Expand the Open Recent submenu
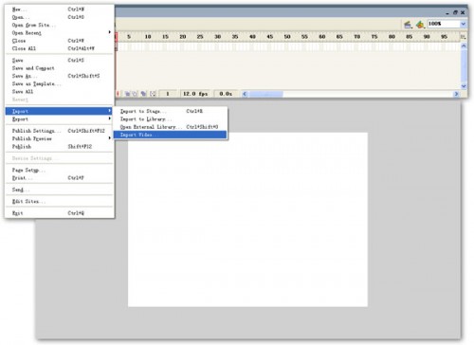The height and width of the screenshot is (345, 474). point(59,33)
